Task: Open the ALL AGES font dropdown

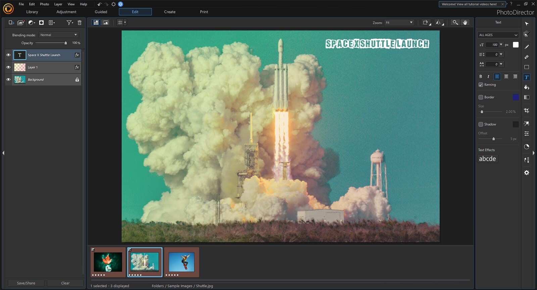Action: coord(498,35)
